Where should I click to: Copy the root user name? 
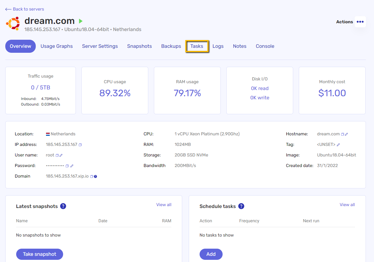pos(57,155)
